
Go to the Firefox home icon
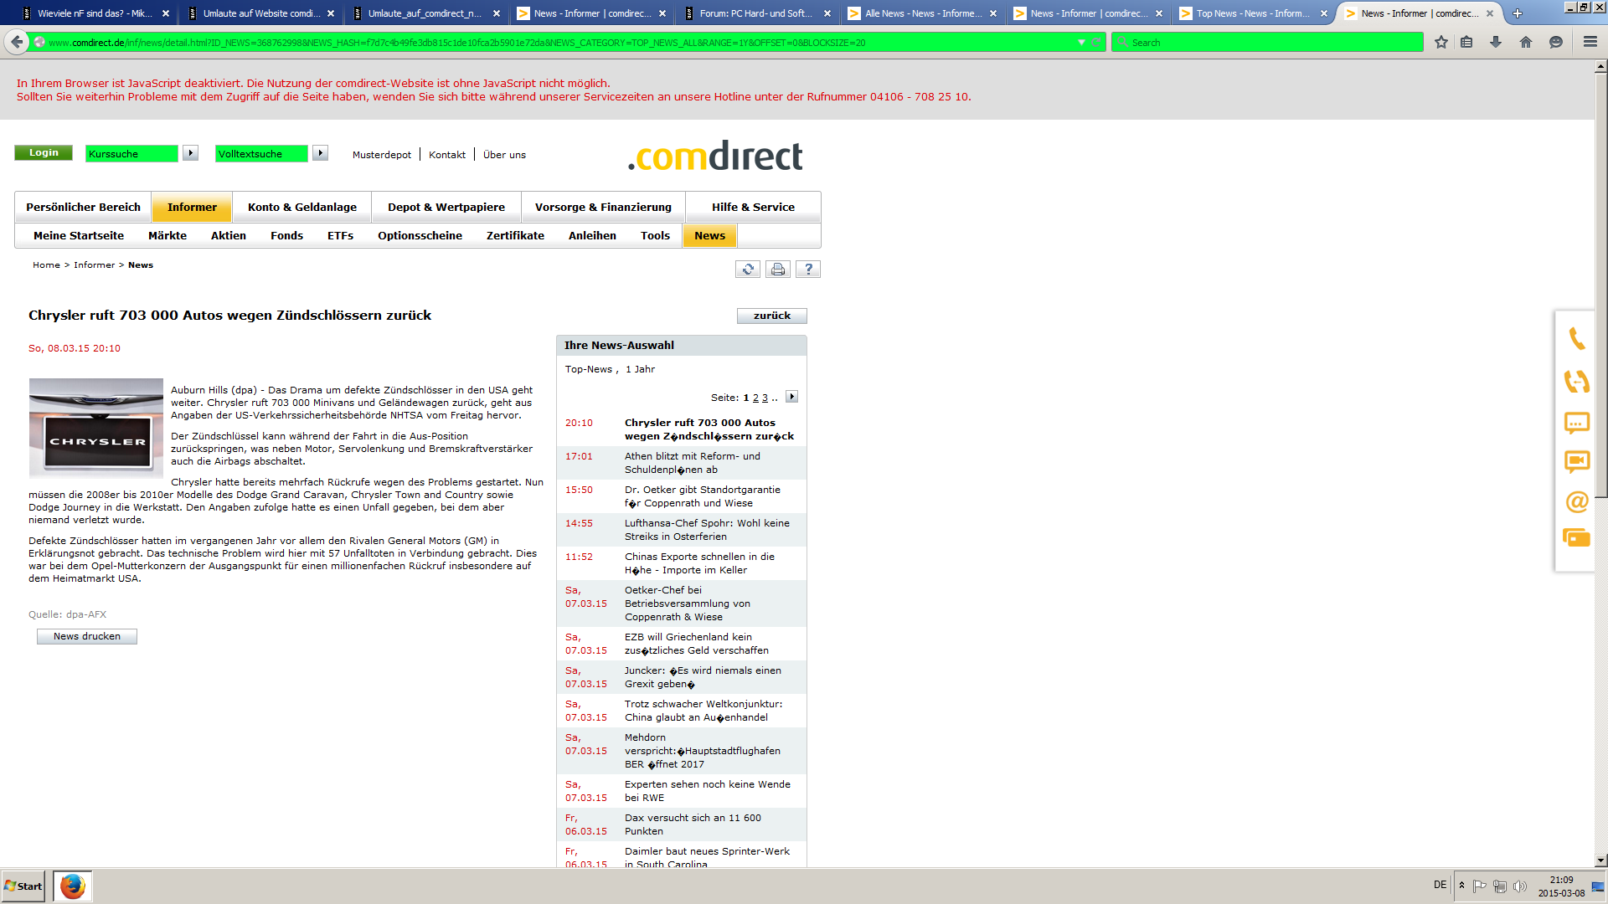click(x=1526, y=42)
